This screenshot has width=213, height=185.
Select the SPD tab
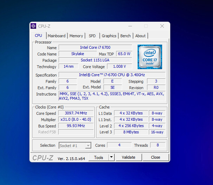(92, 36)
